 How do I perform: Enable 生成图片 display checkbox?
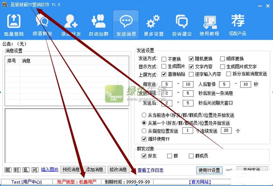(x=164, y=66)
